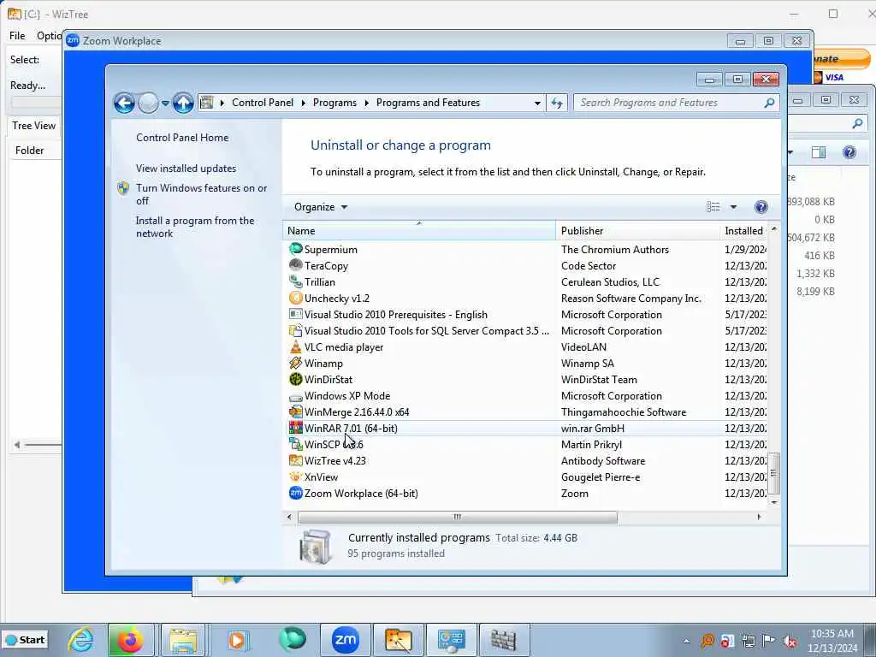Expand the Control Panel breadcrumb arrow
Image resolution: width=876 pixels, height=657 pixels.
[304, 103]
